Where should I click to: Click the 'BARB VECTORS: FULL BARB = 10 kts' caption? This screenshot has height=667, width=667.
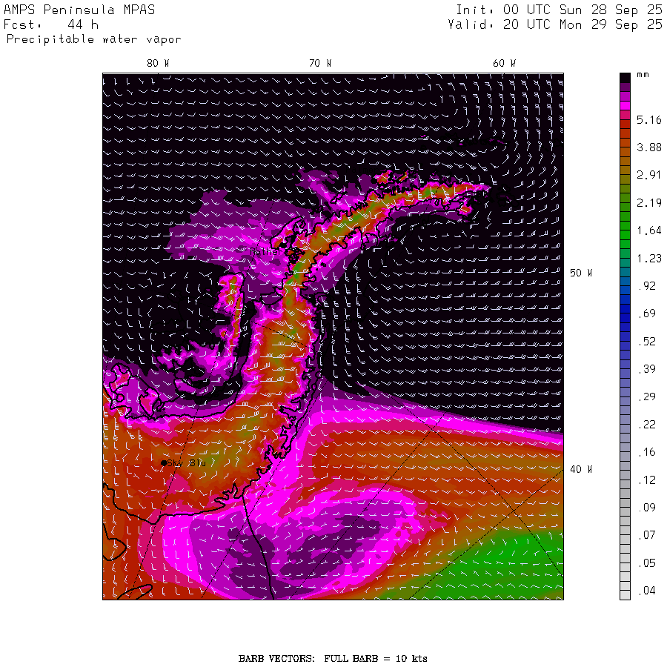click(x=333, y=659)
